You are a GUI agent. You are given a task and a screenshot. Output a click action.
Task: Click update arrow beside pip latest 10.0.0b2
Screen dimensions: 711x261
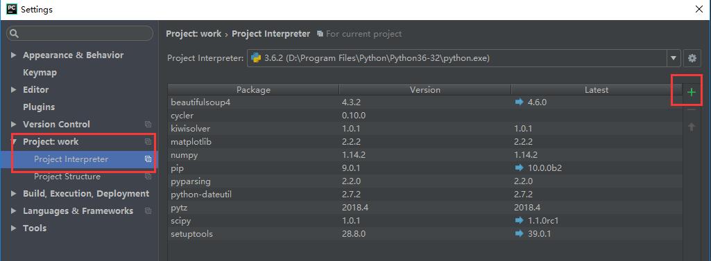point(519,168)
